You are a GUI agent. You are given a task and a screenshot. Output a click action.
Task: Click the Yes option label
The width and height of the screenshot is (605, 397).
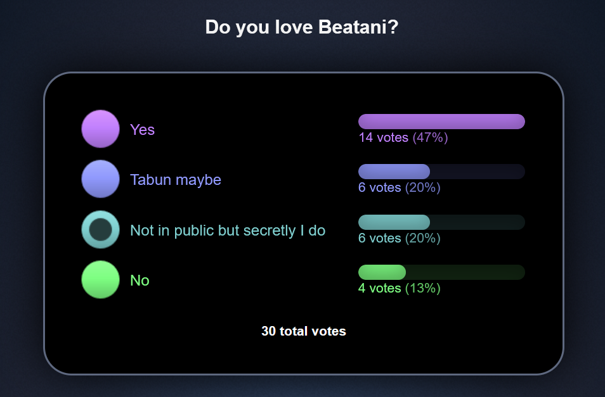click(142, 129)
